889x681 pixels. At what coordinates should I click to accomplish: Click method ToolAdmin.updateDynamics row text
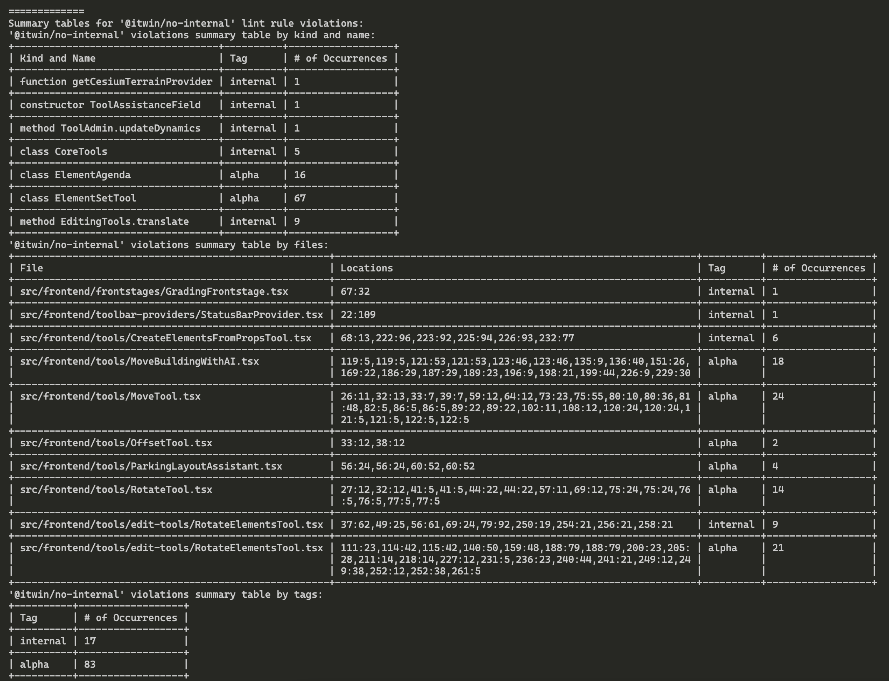point(110,128)
